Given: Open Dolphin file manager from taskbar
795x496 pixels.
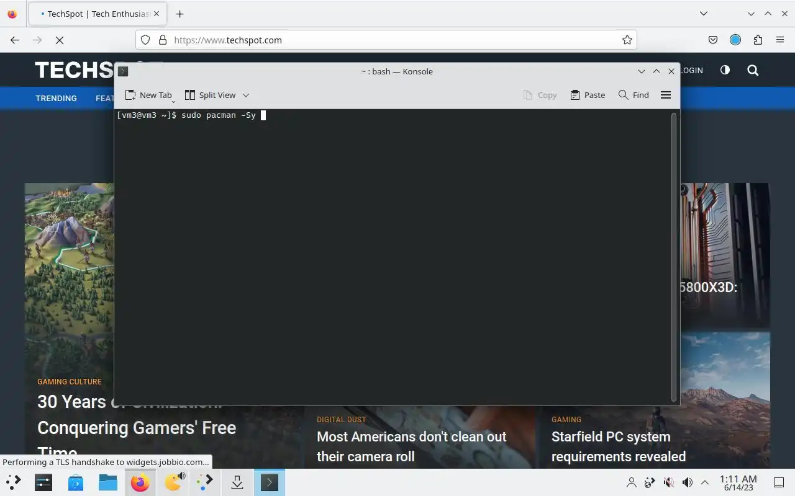Looking at the screenshot, I should point(108,482).
